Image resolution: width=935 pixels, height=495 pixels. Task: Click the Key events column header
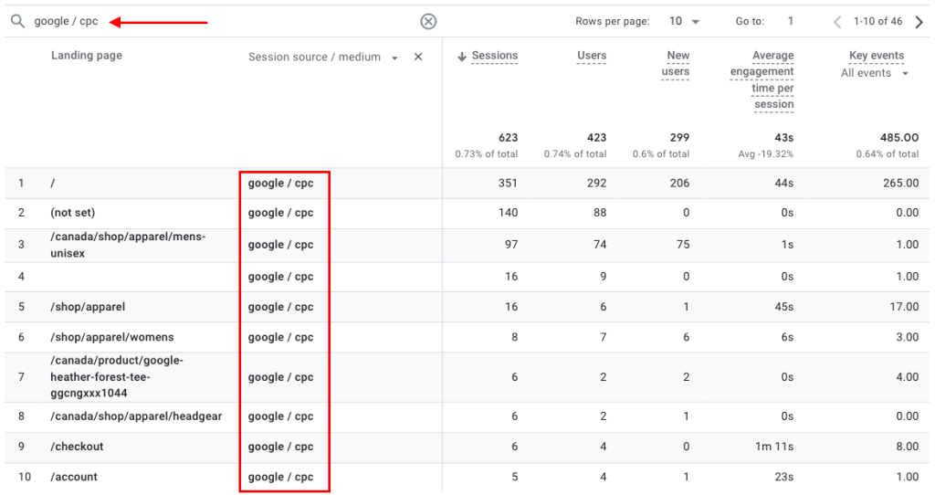coord(876,56)
